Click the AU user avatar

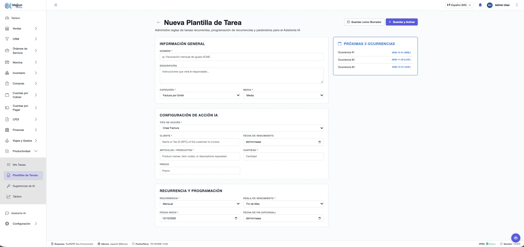tap(489, 5)
